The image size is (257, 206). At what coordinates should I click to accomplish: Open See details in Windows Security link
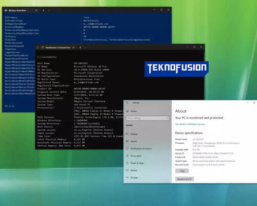coord(190,124)
